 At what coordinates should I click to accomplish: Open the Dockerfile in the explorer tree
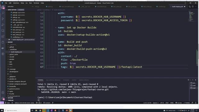tap(12, 86)
